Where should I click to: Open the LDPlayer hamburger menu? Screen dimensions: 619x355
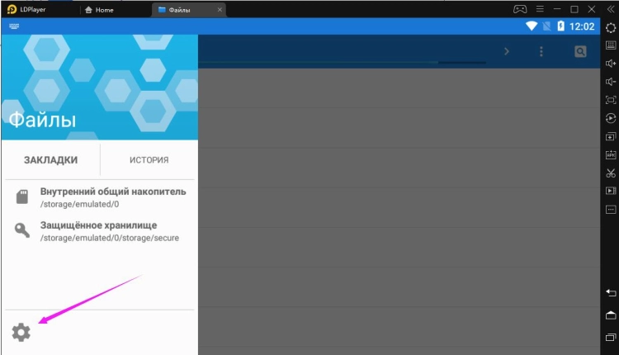(539, 9)
